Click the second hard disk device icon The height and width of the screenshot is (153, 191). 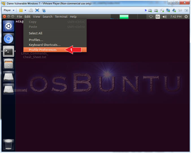pyautogui.click(x=156, y=11)
